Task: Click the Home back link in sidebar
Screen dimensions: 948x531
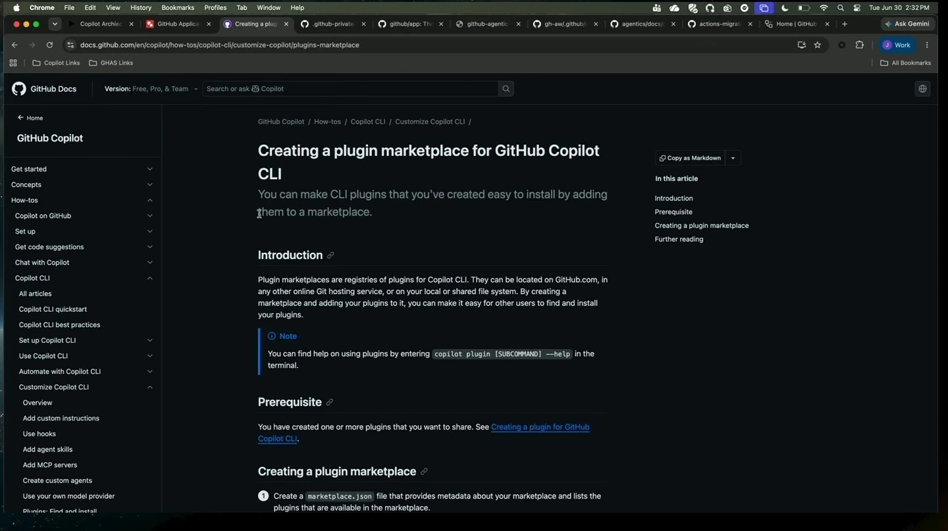Action: click(30, 118)
